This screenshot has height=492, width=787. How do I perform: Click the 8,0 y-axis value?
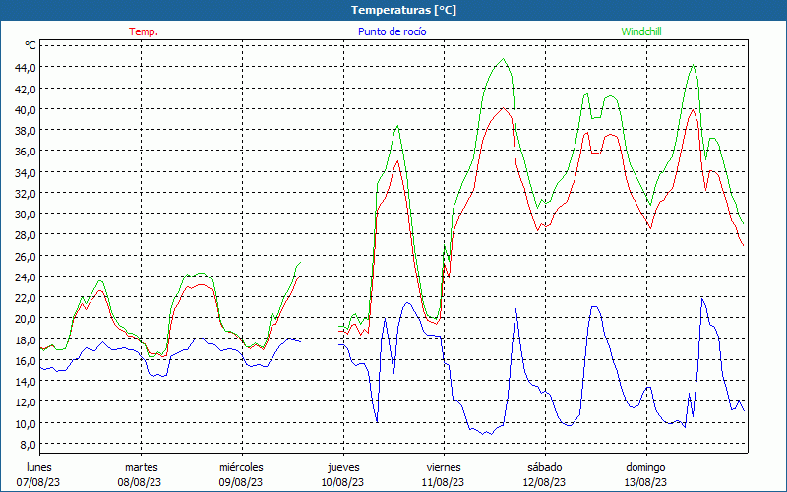pyautogui.click(x=28, y=444)
